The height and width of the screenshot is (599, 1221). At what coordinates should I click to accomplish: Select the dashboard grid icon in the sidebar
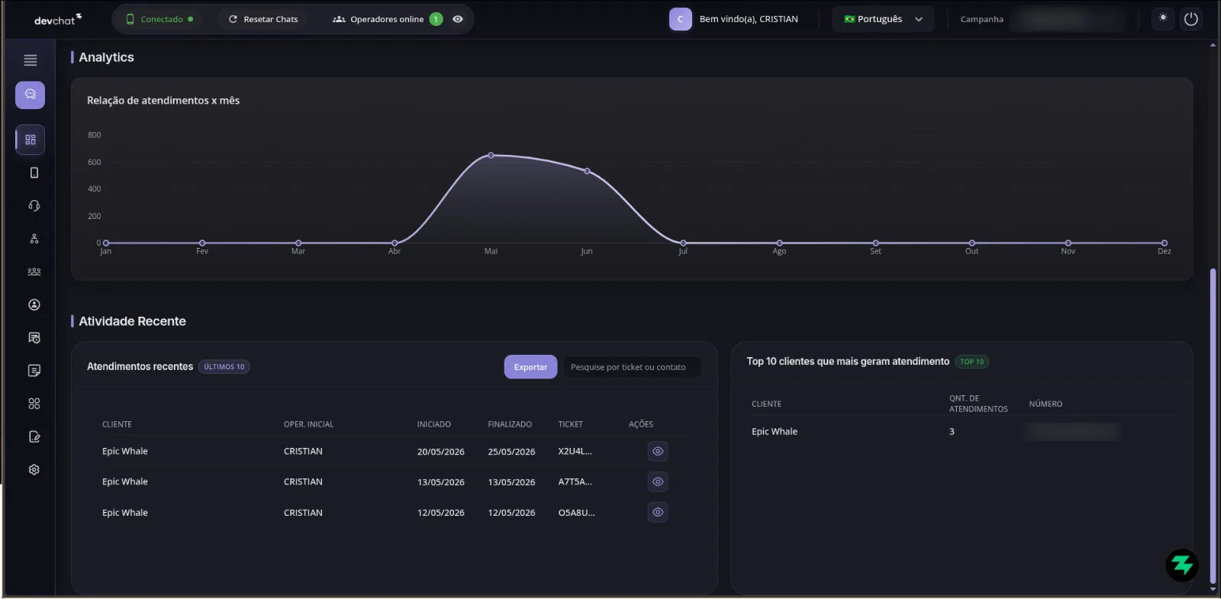click(x=31, y=140)
